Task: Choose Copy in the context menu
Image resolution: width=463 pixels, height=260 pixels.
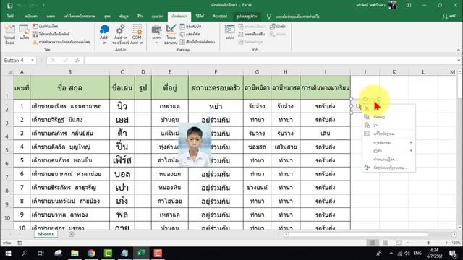Action: point(388,117)
